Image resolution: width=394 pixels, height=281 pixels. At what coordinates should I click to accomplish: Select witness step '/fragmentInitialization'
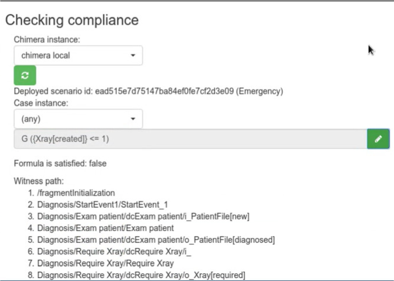tap(76, 192)
